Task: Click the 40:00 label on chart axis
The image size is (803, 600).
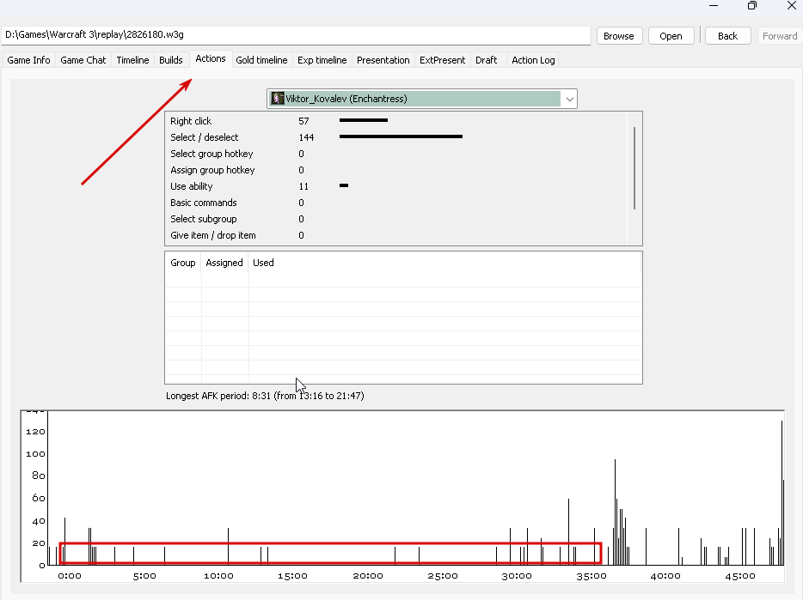Action: coord(665,576)
